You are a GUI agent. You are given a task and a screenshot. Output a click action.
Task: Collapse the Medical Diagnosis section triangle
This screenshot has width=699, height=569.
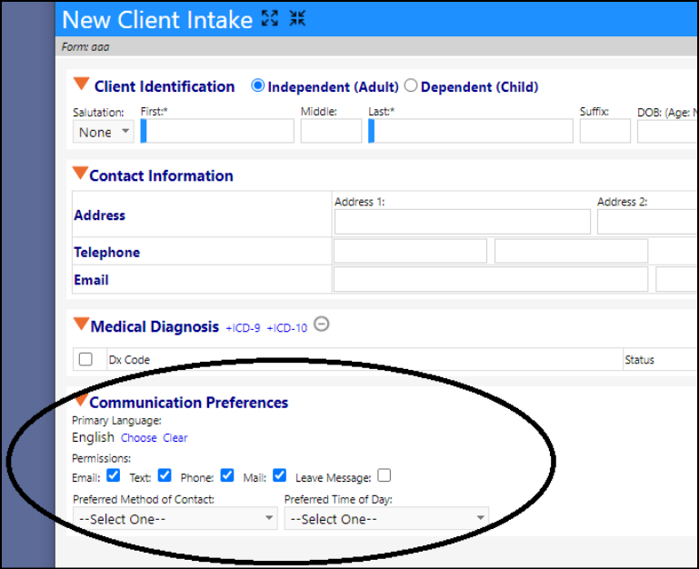[x=81, y=324]
